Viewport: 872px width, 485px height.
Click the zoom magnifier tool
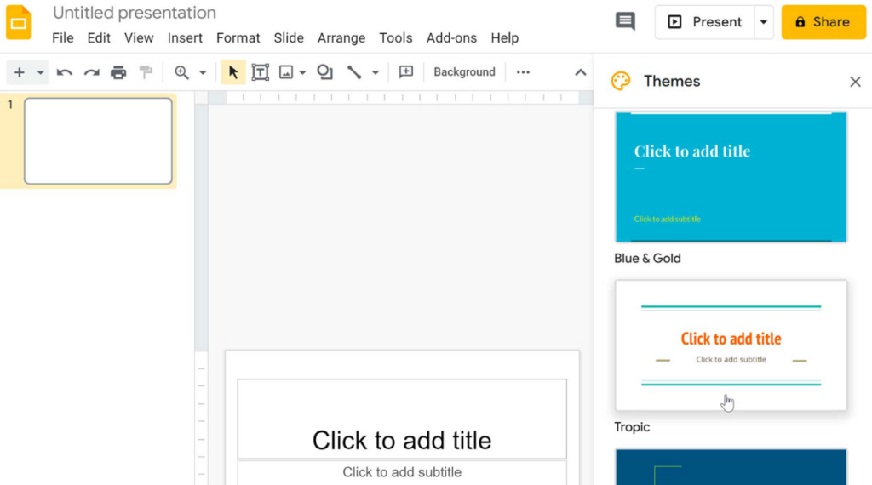pos(181,72)
